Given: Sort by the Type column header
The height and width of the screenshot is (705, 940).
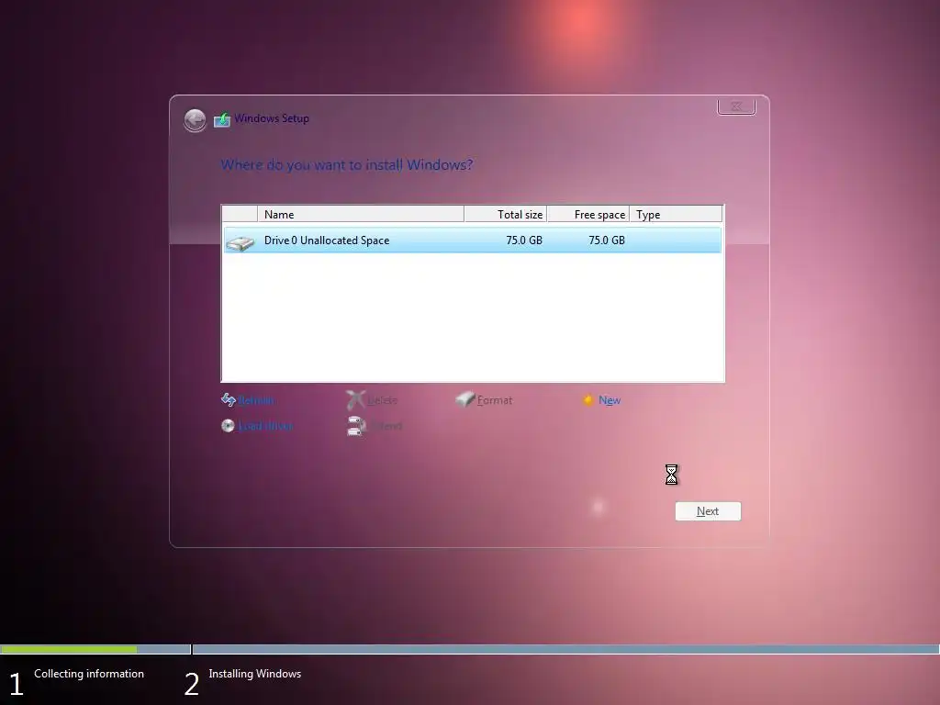Looking at the screenshot, I should point(677,214).
